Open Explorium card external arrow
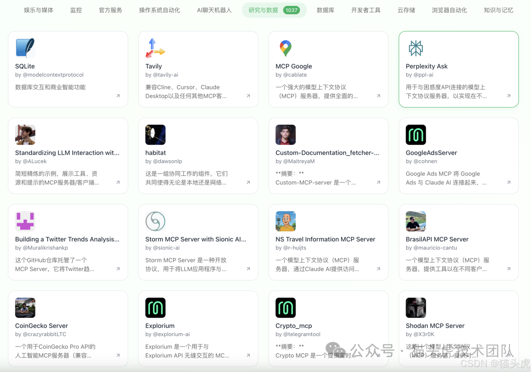This screenshot has width=531, height=372. (x=248, y=355)
